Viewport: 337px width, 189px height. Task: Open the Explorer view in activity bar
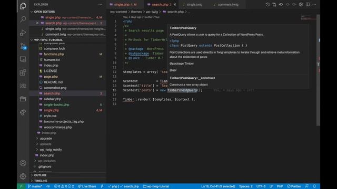[x=23, y=6]
